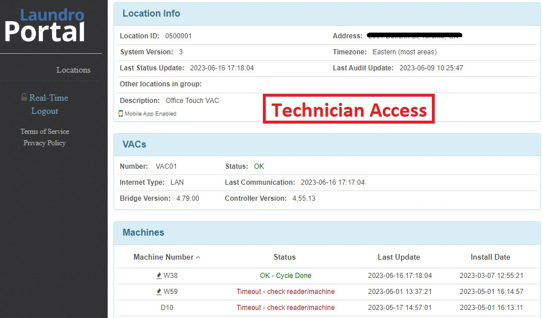
Task: Open the Locations menu item
Action: pos(73,70)
